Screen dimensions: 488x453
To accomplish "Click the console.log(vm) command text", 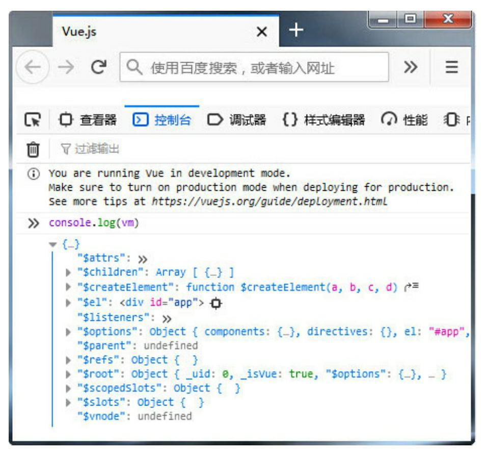I will 94,223.
